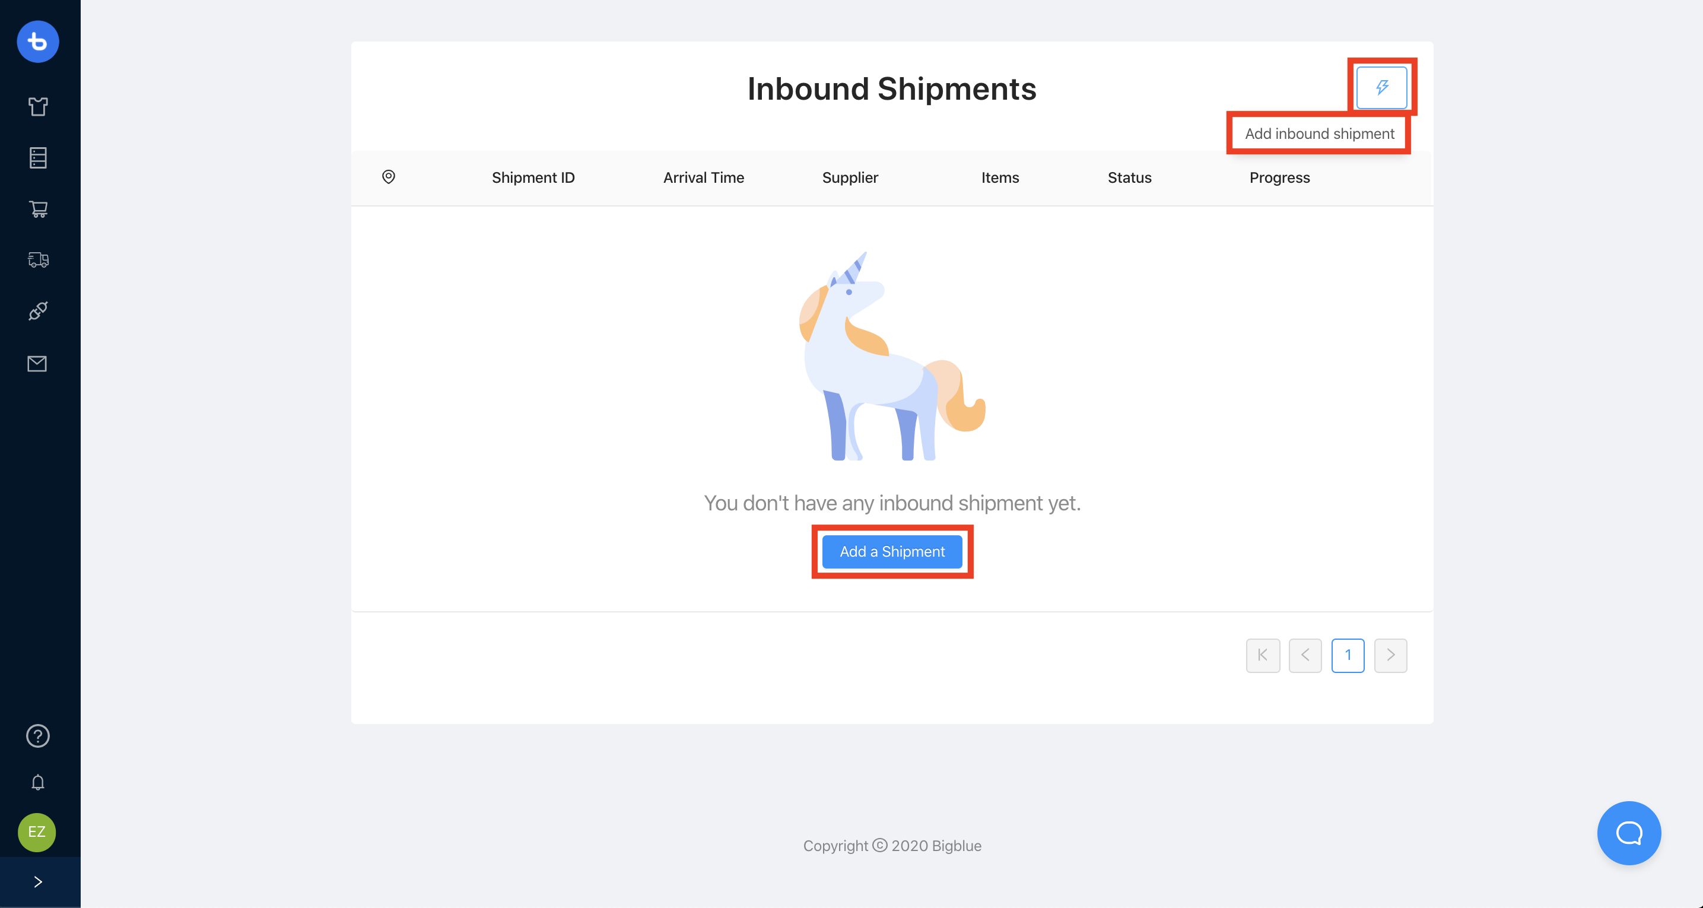Open the Bigblue logo home icon

tap(38, 42)
